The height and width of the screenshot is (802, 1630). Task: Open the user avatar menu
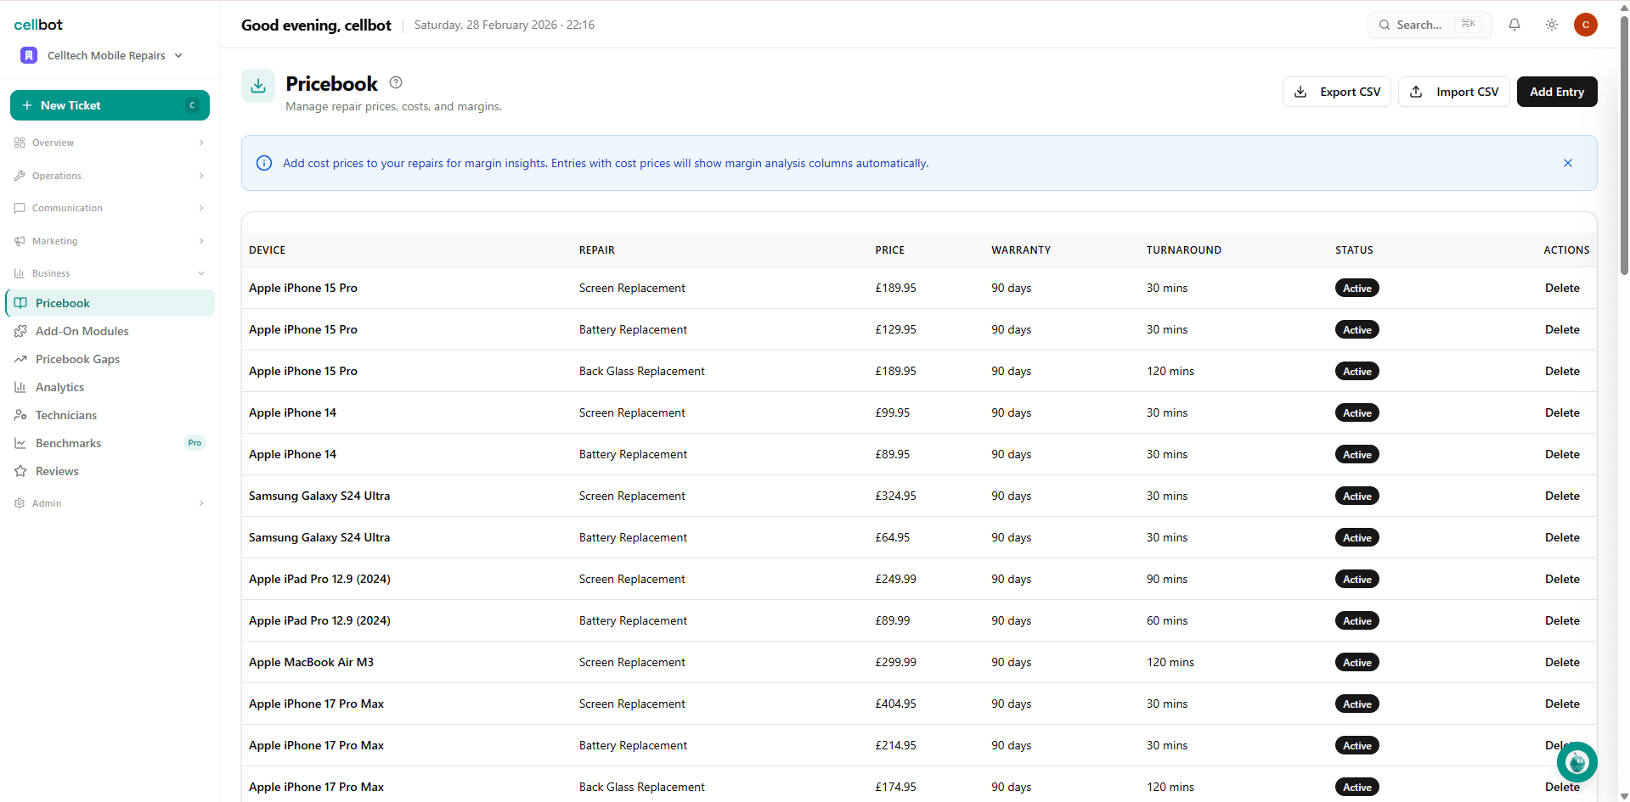tap(1586, 25)
